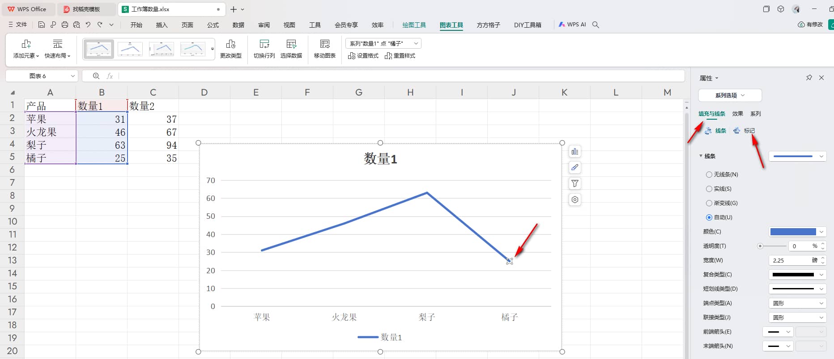Select the second chart style thumbnail

(130, 49)
